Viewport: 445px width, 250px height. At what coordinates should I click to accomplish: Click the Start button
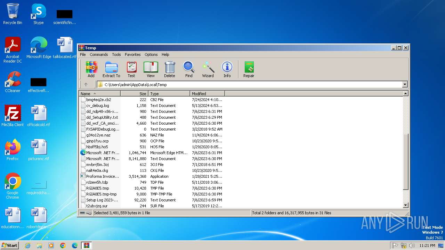coord(9,245)
